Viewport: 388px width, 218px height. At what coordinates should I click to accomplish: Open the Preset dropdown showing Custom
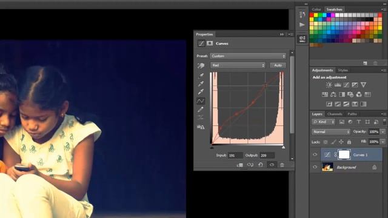tap(248, 56)
